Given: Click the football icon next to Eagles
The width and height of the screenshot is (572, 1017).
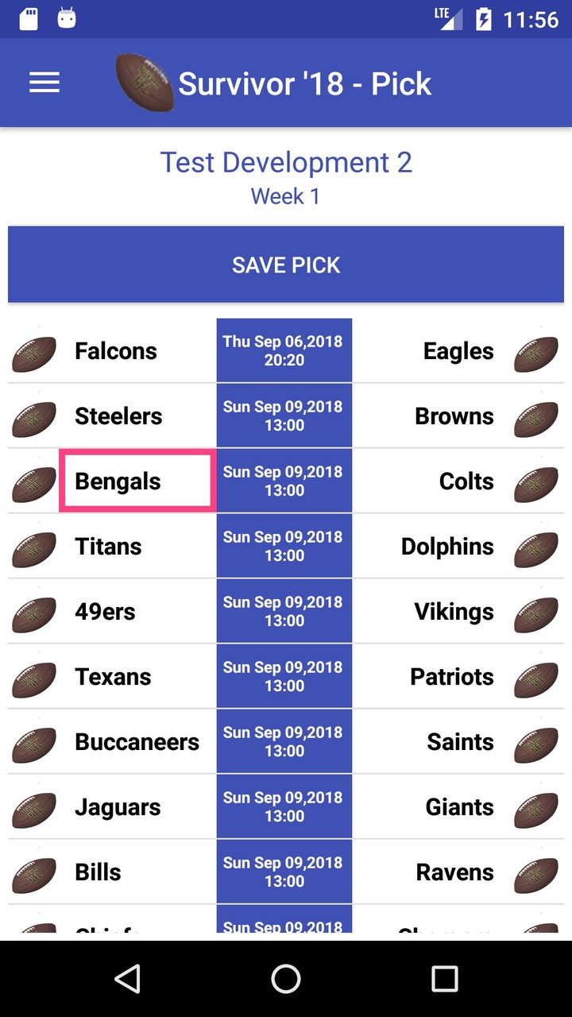Looking at the screenshot, I should [537, 355].
